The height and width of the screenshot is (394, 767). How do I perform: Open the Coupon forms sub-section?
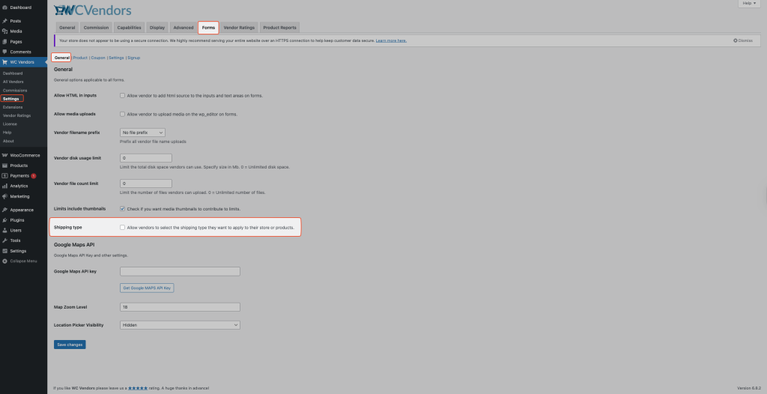(x=98, y=58)
